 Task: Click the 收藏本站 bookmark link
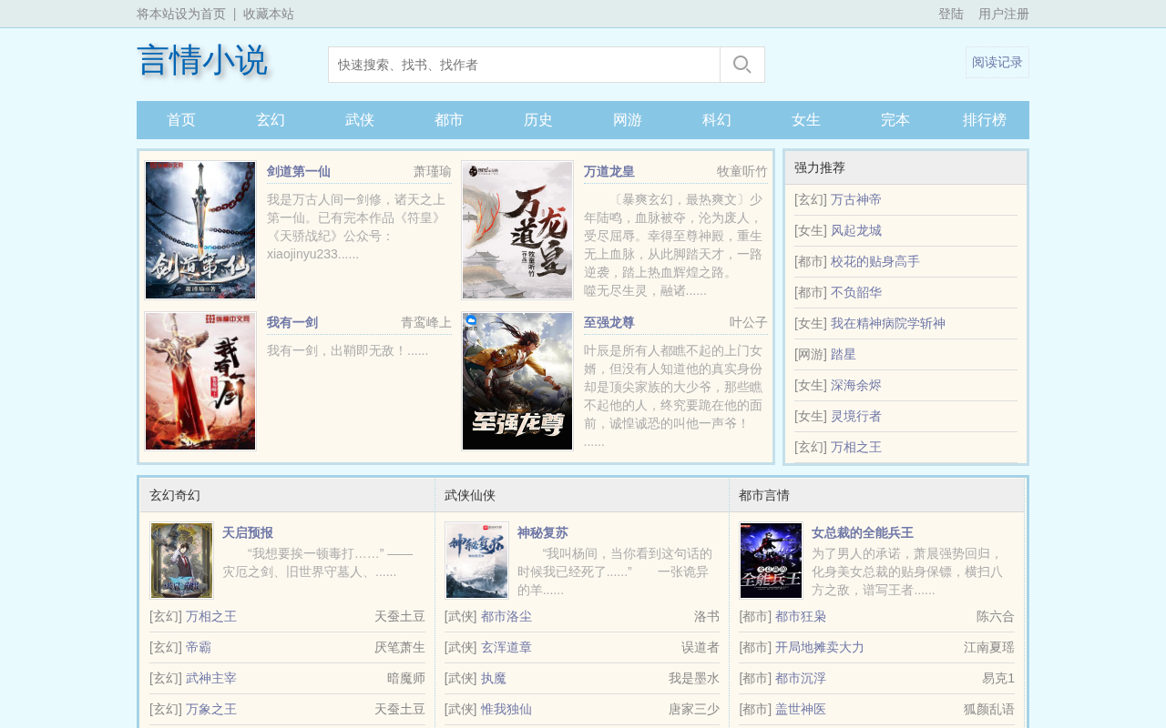click(x=269, y=14)
